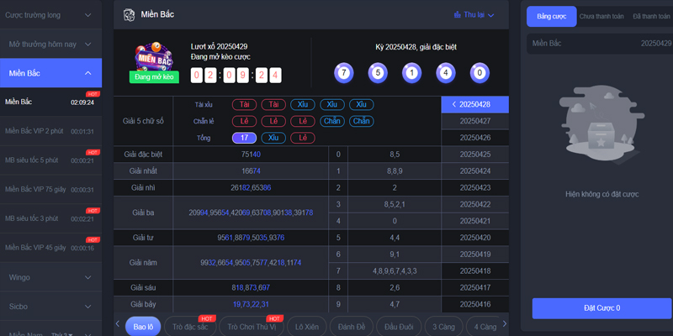The image size is (673, 336).
Task: Open the Đã thanh toán tab
Action: [x=651, y=16]
